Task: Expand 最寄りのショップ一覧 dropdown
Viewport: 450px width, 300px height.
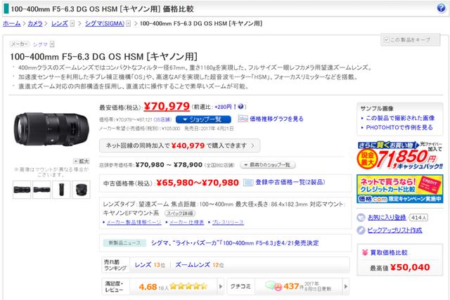Action: click(267, 165)
